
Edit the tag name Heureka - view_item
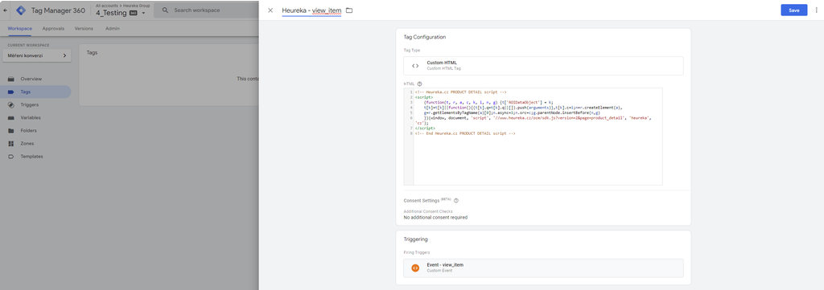click(311, 10)
